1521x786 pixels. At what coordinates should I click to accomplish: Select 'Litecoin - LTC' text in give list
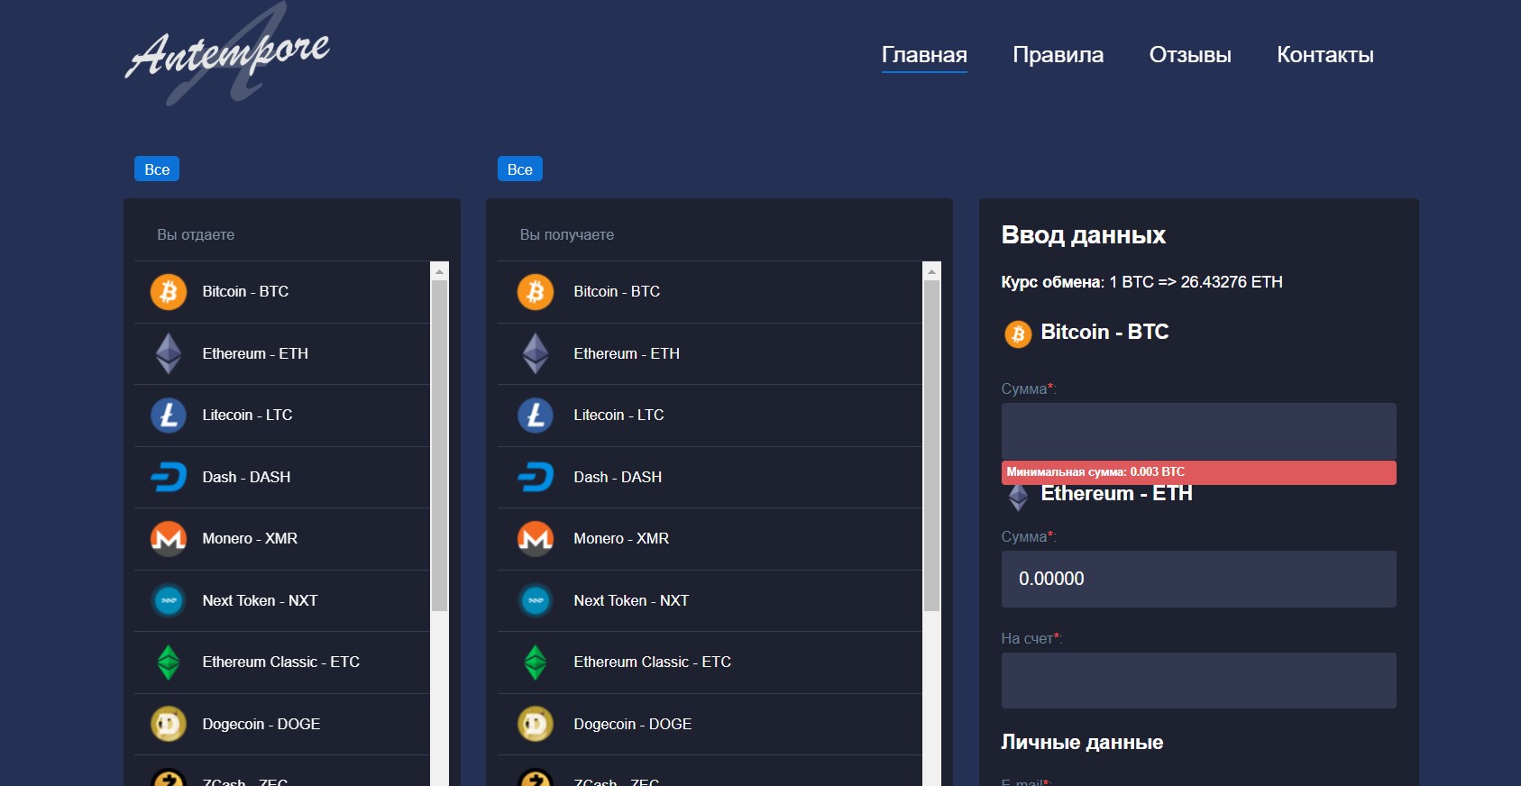[247, 416]
